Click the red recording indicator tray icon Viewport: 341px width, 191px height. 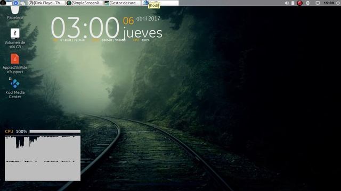299,3
